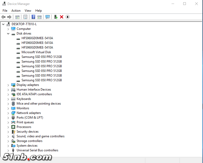This screenshot has width=203, height=163.
Task: Open Properties from the toolbar icon
Action: [x=25, y=17]
